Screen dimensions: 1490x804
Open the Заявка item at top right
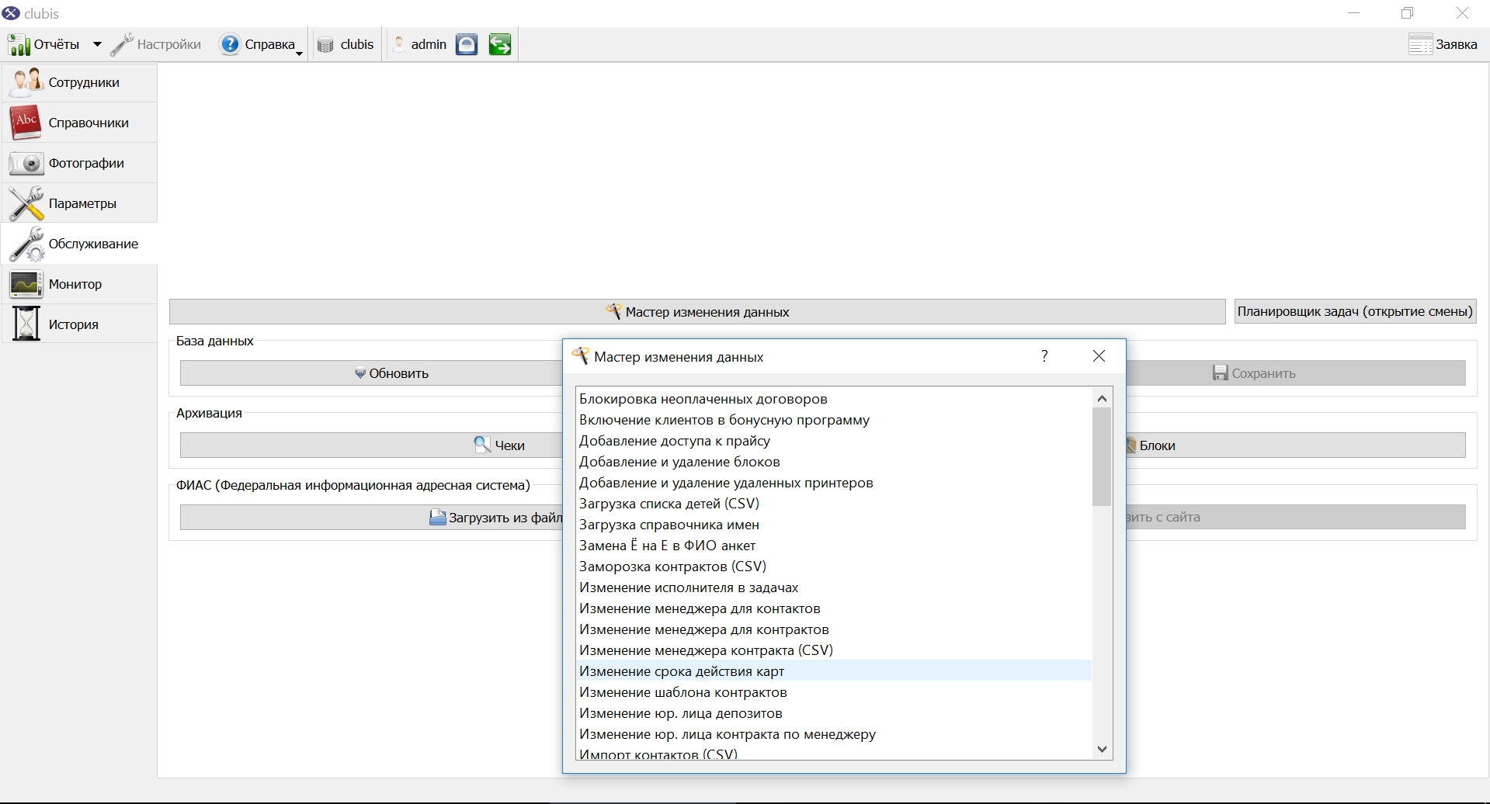[x=1443, y=44]
